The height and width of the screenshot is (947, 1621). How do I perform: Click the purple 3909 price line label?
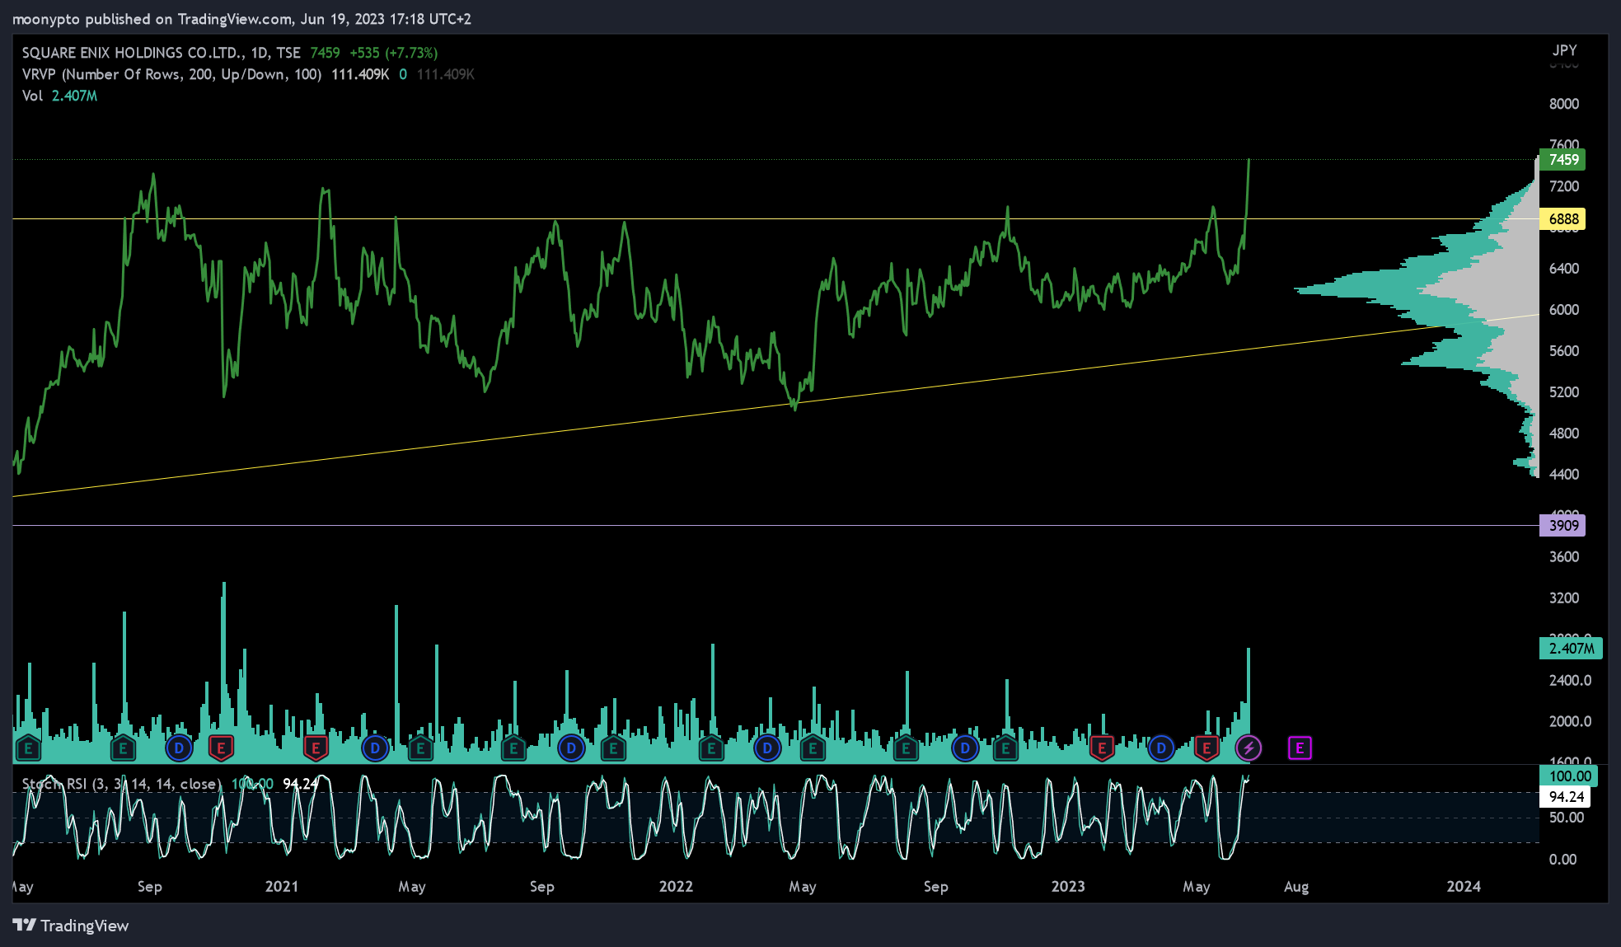1562,525
